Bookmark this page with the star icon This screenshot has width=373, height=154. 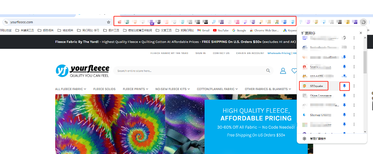(108, 22)
